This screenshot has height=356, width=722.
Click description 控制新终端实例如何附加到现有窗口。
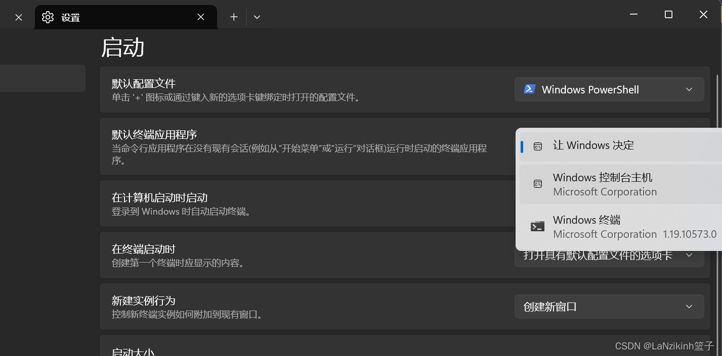(188, 315)
